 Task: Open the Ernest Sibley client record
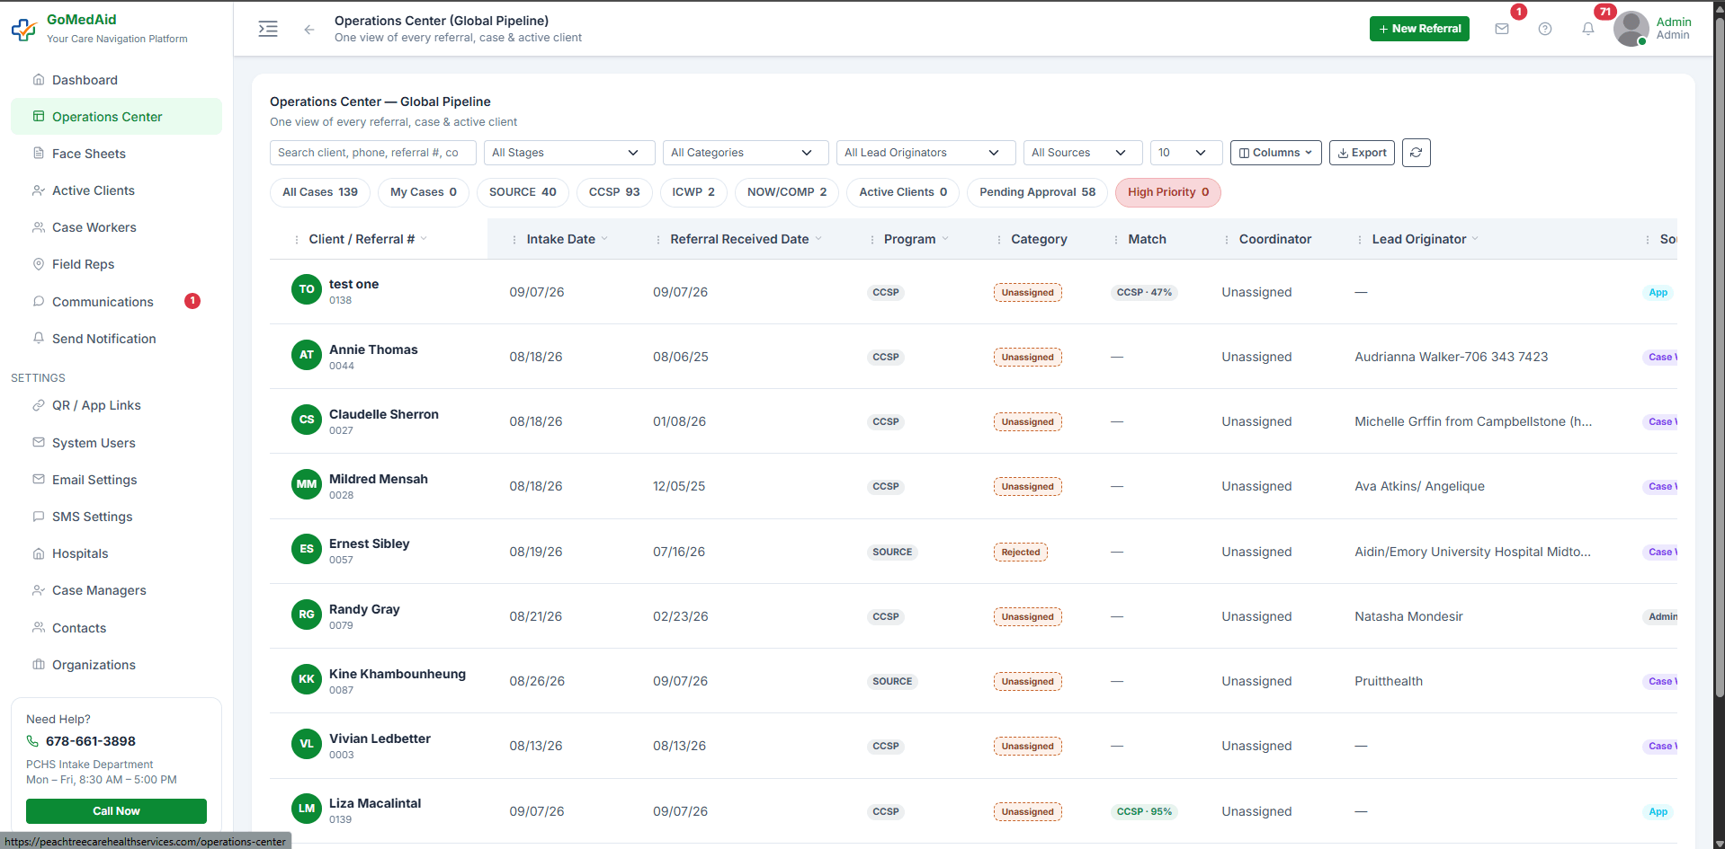point(369,544)
